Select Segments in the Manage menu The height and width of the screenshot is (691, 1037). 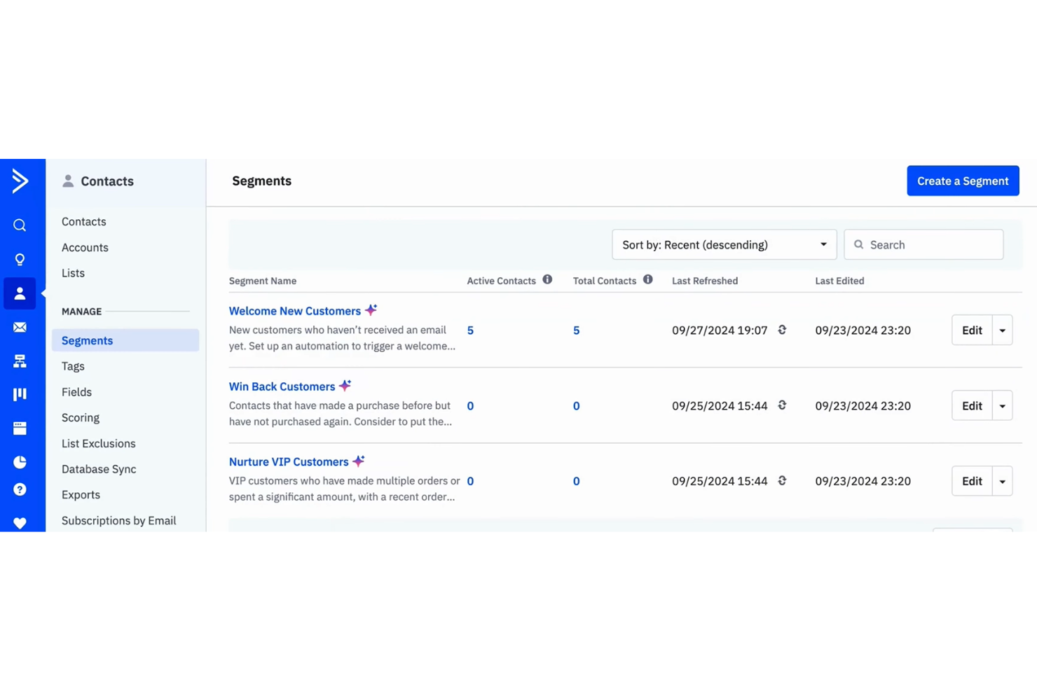click(125, 340)
